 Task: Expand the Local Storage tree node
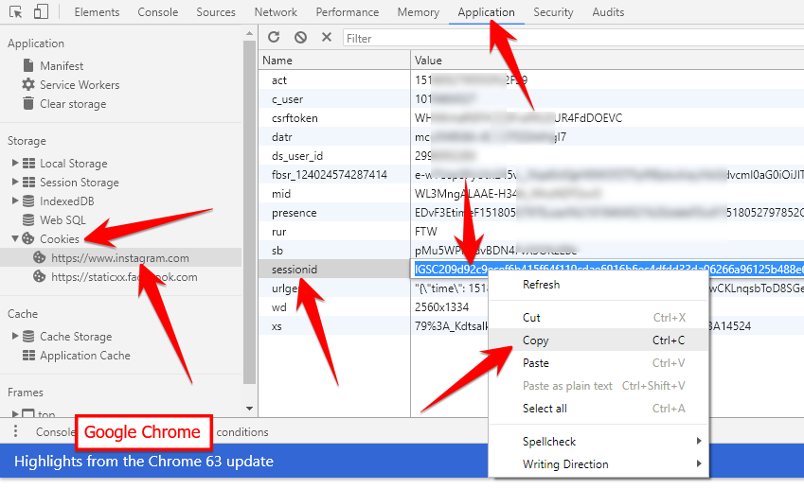[x=15, y=164]
